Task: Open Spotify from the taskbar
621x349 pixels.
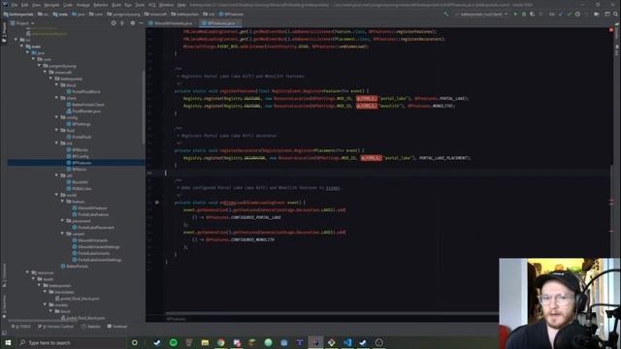Action: [x=173, y=342]
